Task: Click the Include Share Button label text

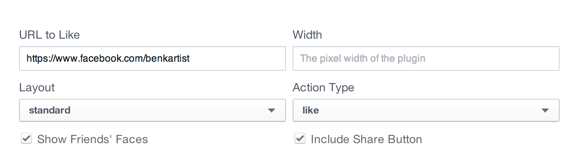Action: (x=366, y=139)
